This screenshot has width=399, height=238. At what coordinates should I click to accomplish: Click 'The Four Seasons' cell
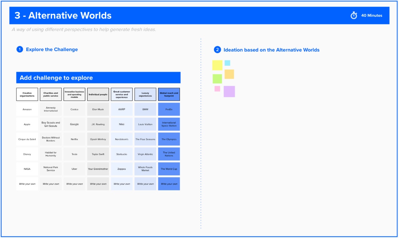pos(145,139)
